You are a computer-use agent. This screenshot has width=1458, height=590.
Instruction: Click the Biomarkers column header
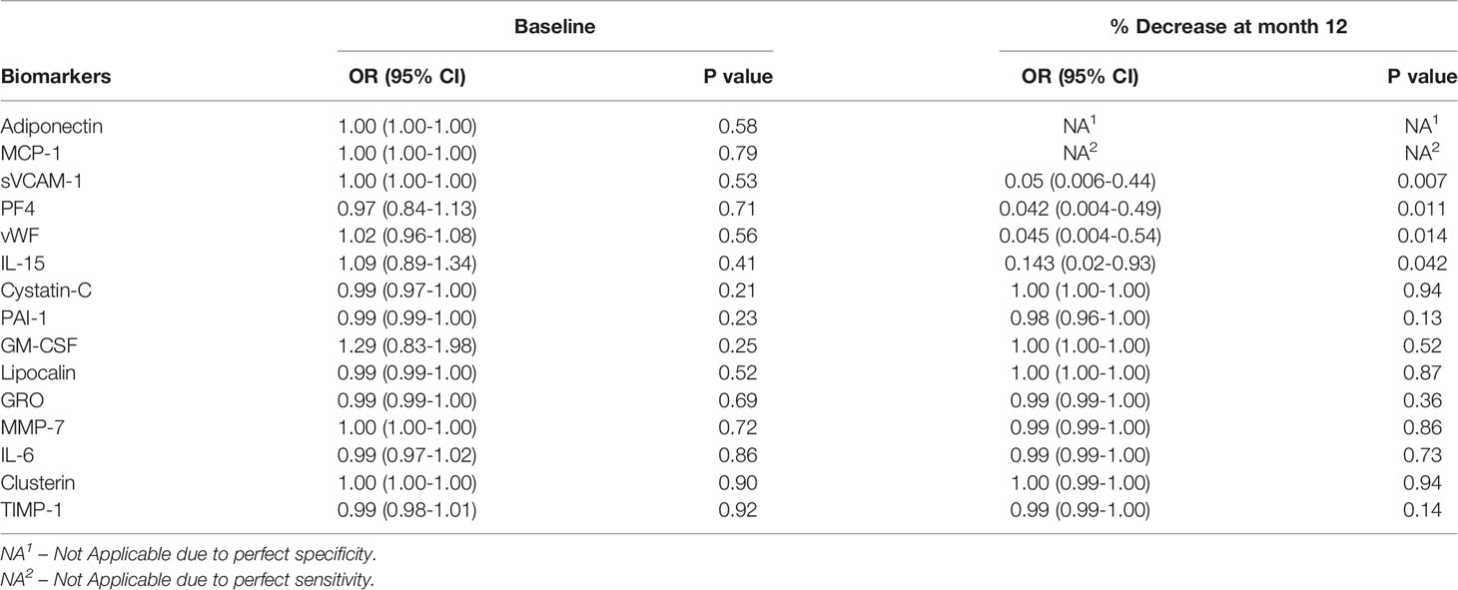(45, 76)
